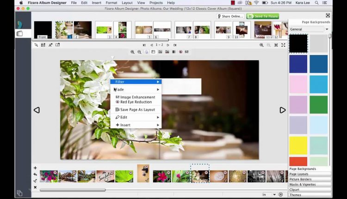Select the black background swatch
Viewport: 347px width, 199px height.
[x=298, y=44]
